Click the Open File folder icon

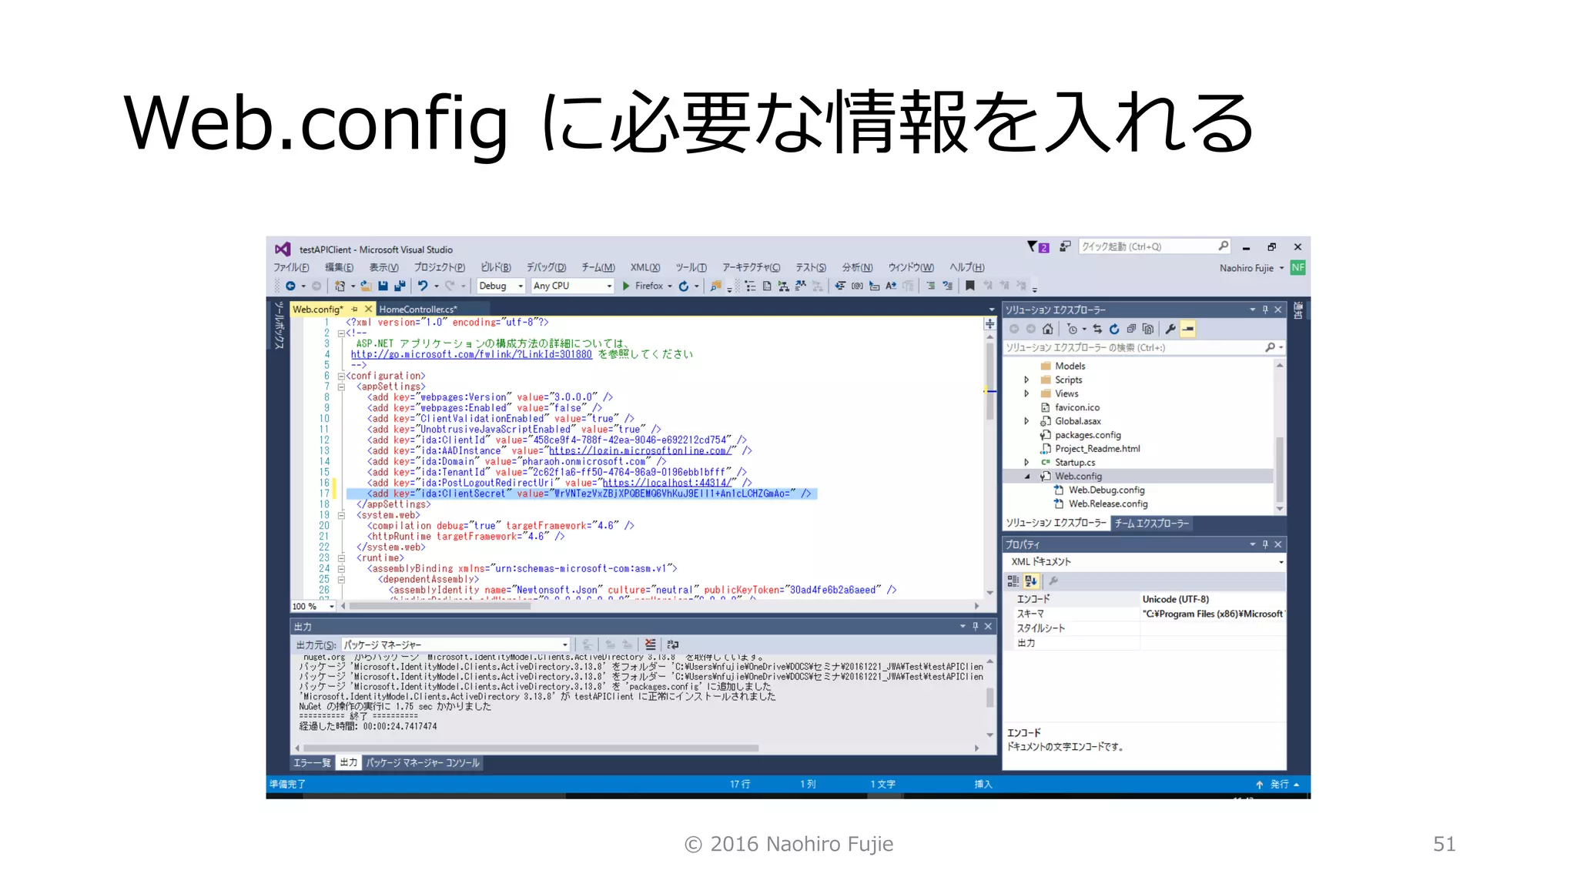point(366,286)
